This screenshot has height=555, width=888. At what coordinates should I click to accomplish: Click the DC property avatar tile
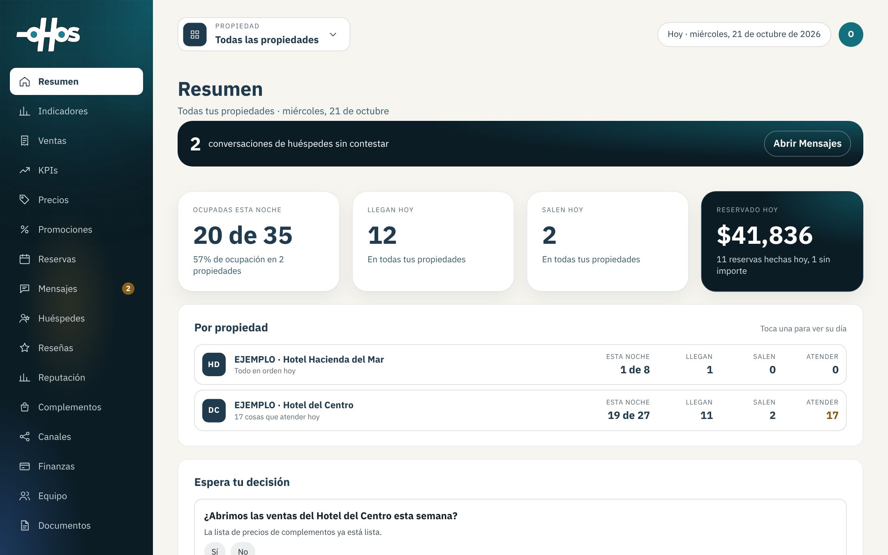click(x=214, y=410)
